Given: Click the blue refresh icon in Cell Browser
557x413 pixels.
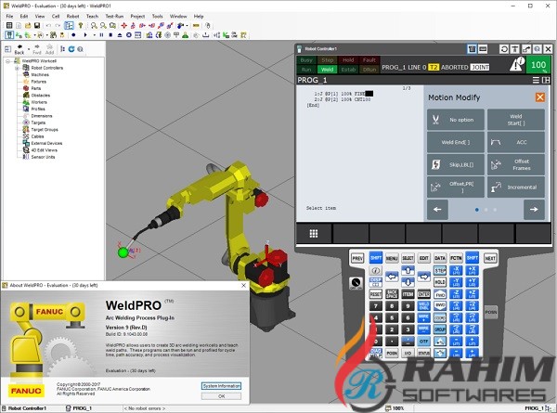Looking at the screenshot, I should [x=71, y=49].
